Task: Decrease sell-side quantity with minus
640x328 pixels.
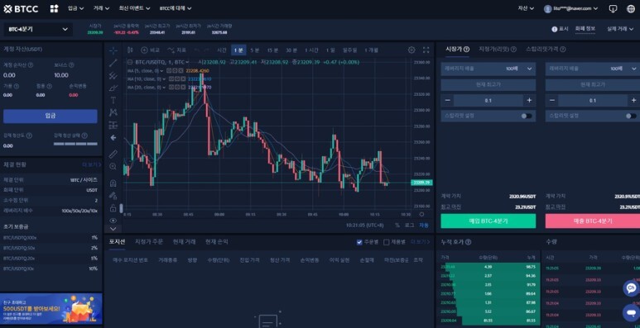Action: [552, 100]
